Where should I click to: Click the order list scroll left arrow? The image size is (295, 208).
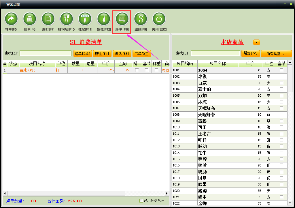tap(5, 193)
